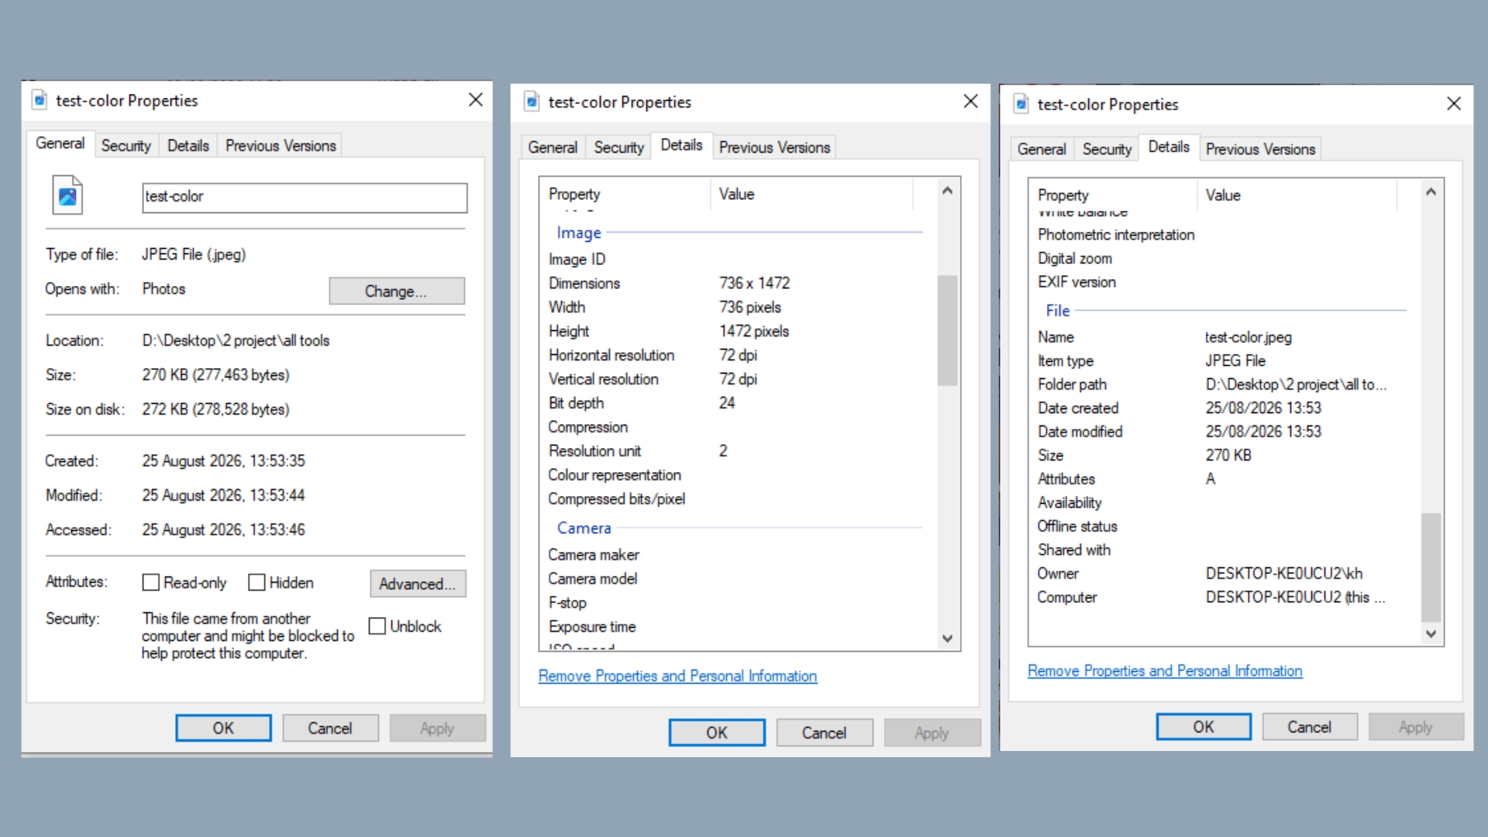Screen dimensions: 1488x837
Task: Click scroll-down arrow in right window details list
Action: (x=1431, y=633)
